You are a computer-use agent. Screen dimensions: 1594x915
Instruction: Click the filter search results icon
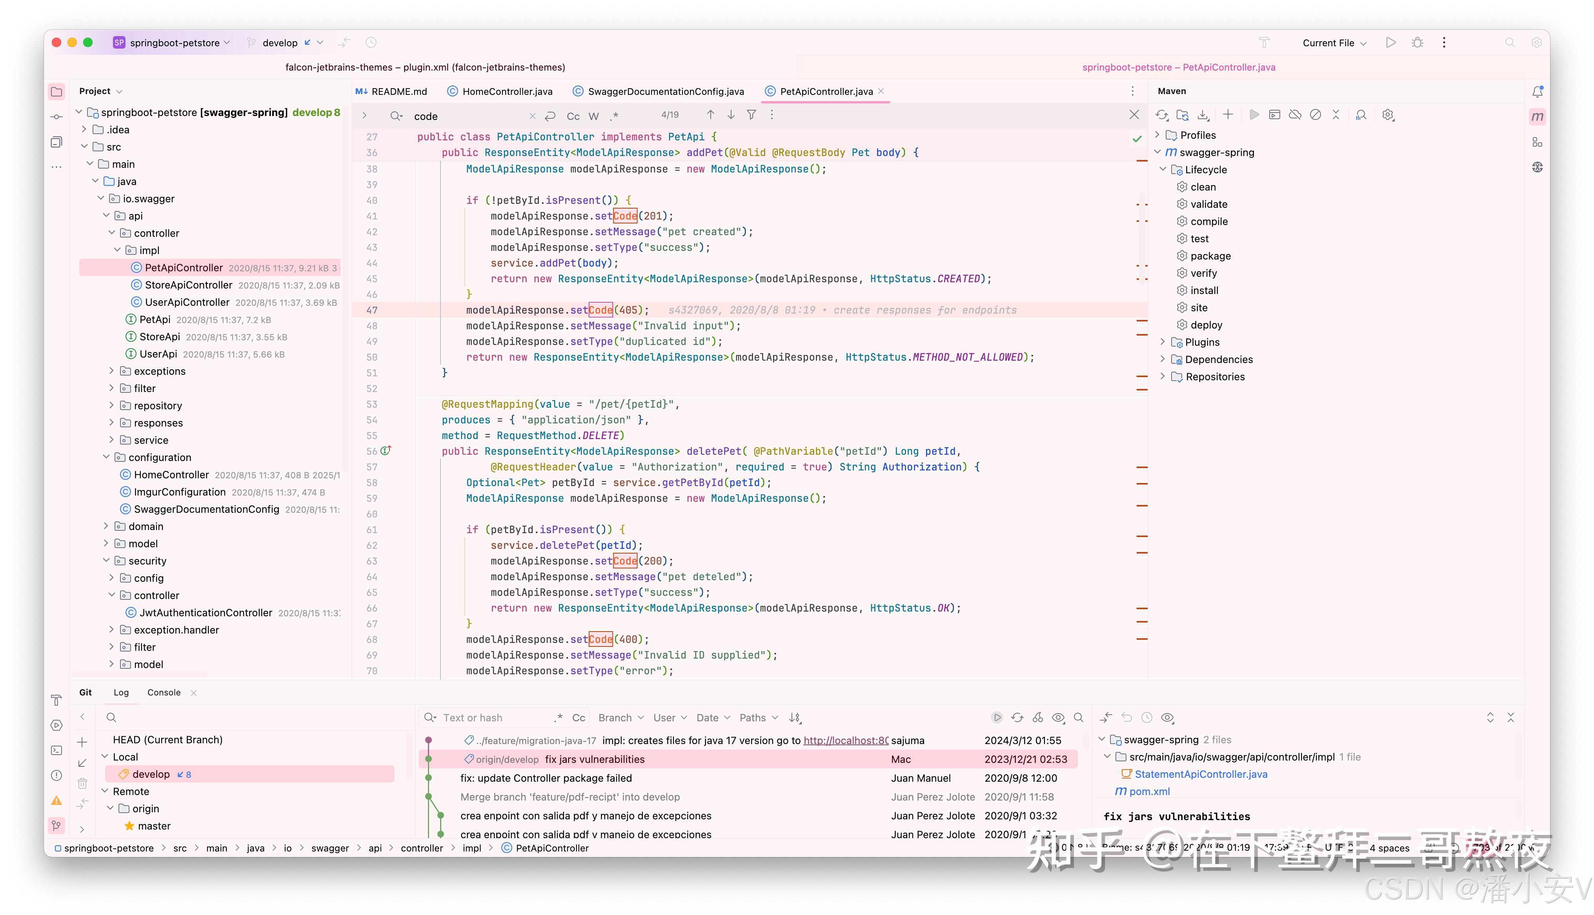click(x=751, y=115)
